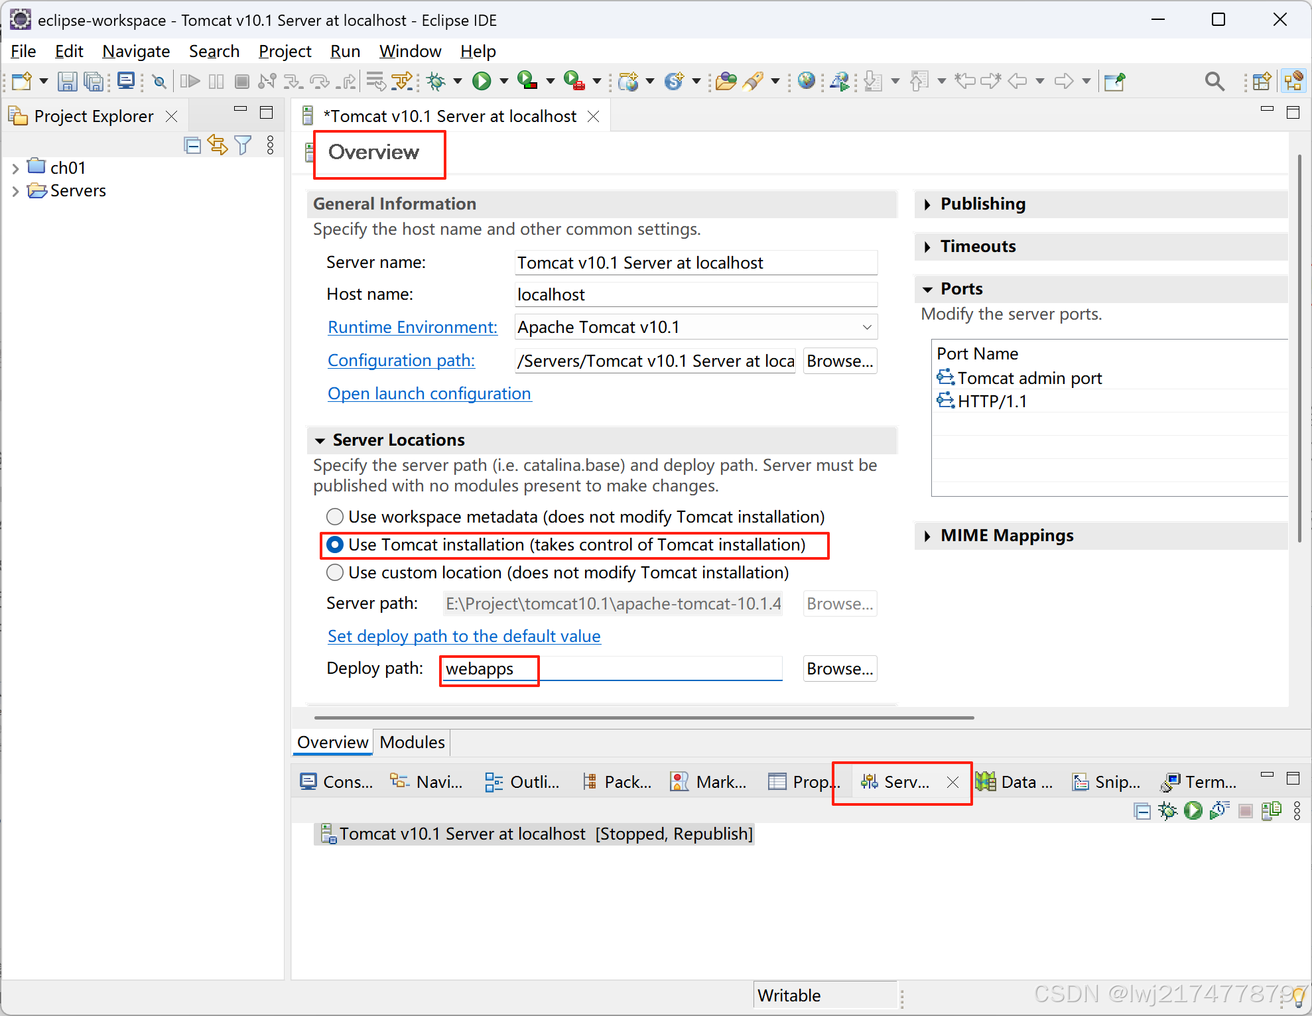The image size is (1312, 1016).
Task: Open the Window menu
Action: point(410,51)
